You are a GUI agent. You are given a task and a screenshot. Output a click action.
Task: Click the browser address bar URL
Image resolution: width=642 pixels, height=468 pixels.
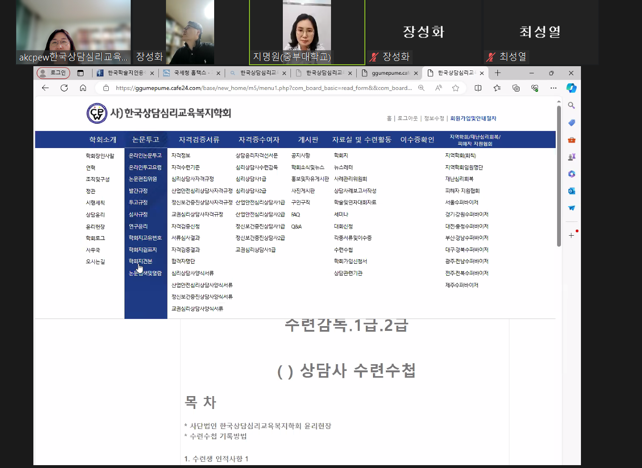[263, 88]
